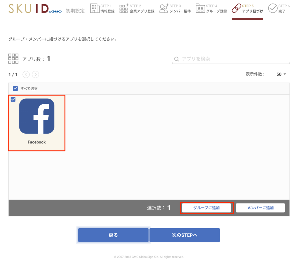Click the STEP 6 checkmark circle icon

tap(273, 8)
